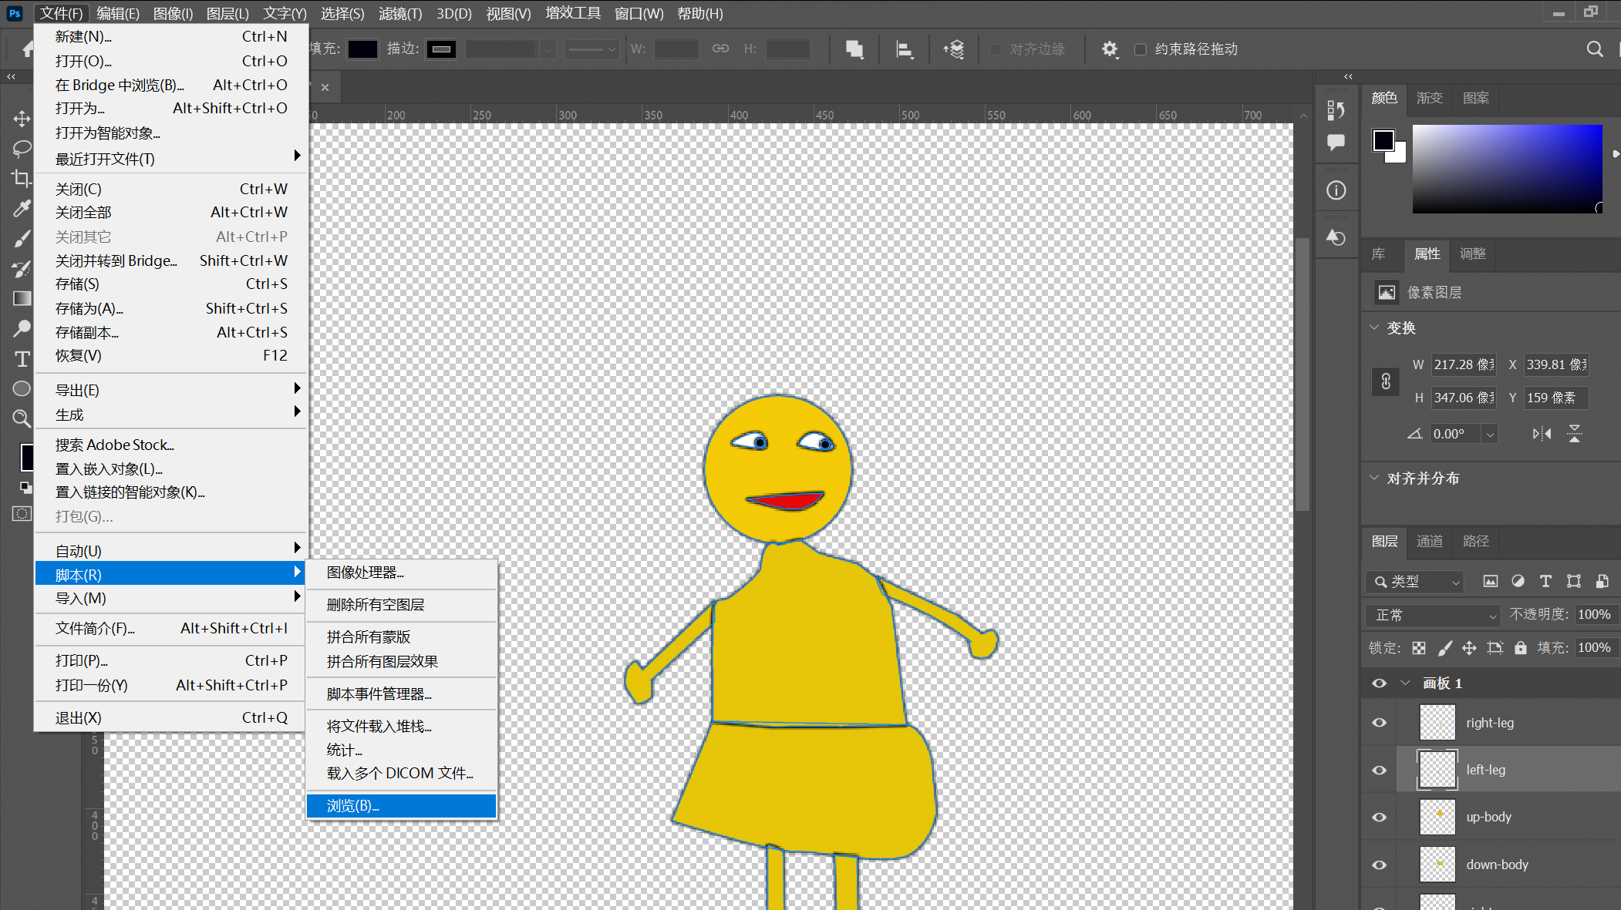Viewport: 1621px width, 910px height.
Task: Click flip horizontal icon in Properties panel
Action: coord(1542,434)
